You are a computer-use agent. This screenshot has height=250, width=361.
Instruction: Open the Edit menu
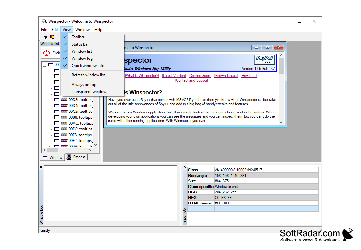(x=55, y=29)
